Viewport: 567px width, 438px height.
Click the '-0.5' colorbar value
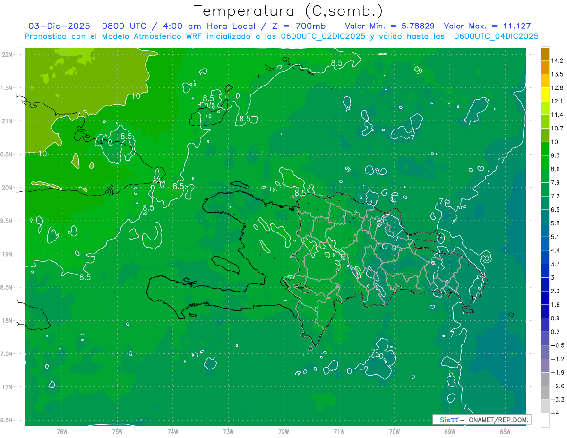[x=558, y=345]
